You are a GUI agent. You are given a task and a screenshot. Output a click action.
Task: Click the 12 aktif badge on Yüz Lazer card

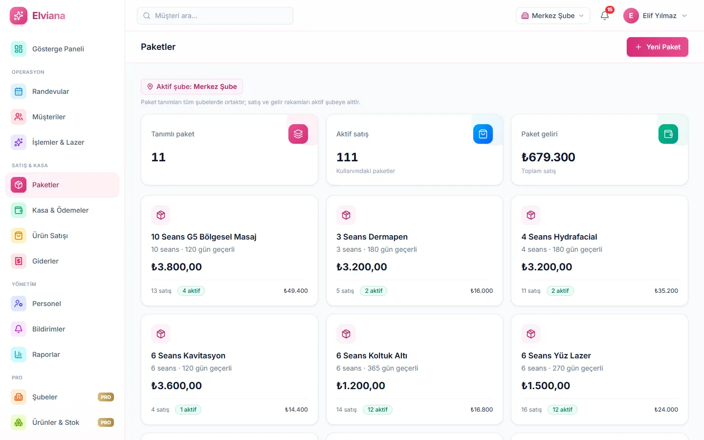tap(562, 410)
